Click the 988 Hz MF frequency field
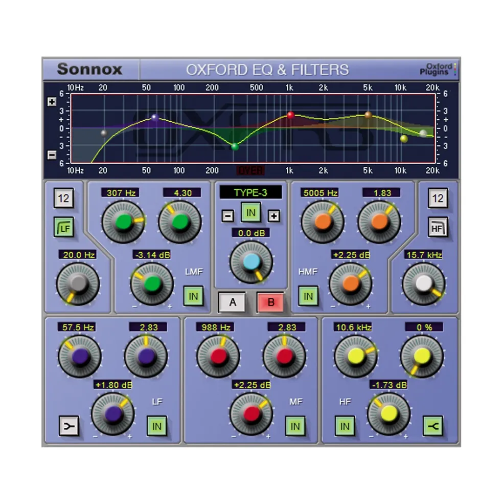Screen dimensions: 503x504 pos(215,327)
